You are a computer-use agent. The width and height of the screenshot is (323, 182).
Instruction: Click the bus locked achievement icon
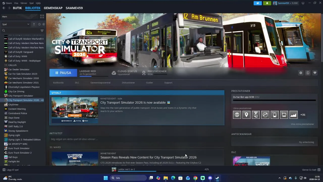pos(284,115)
